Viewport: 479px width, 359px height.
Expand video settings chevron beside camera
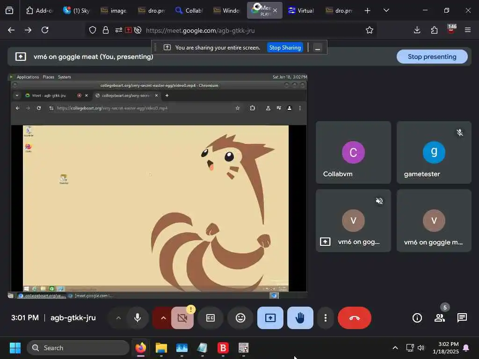[x=163, y=318]
